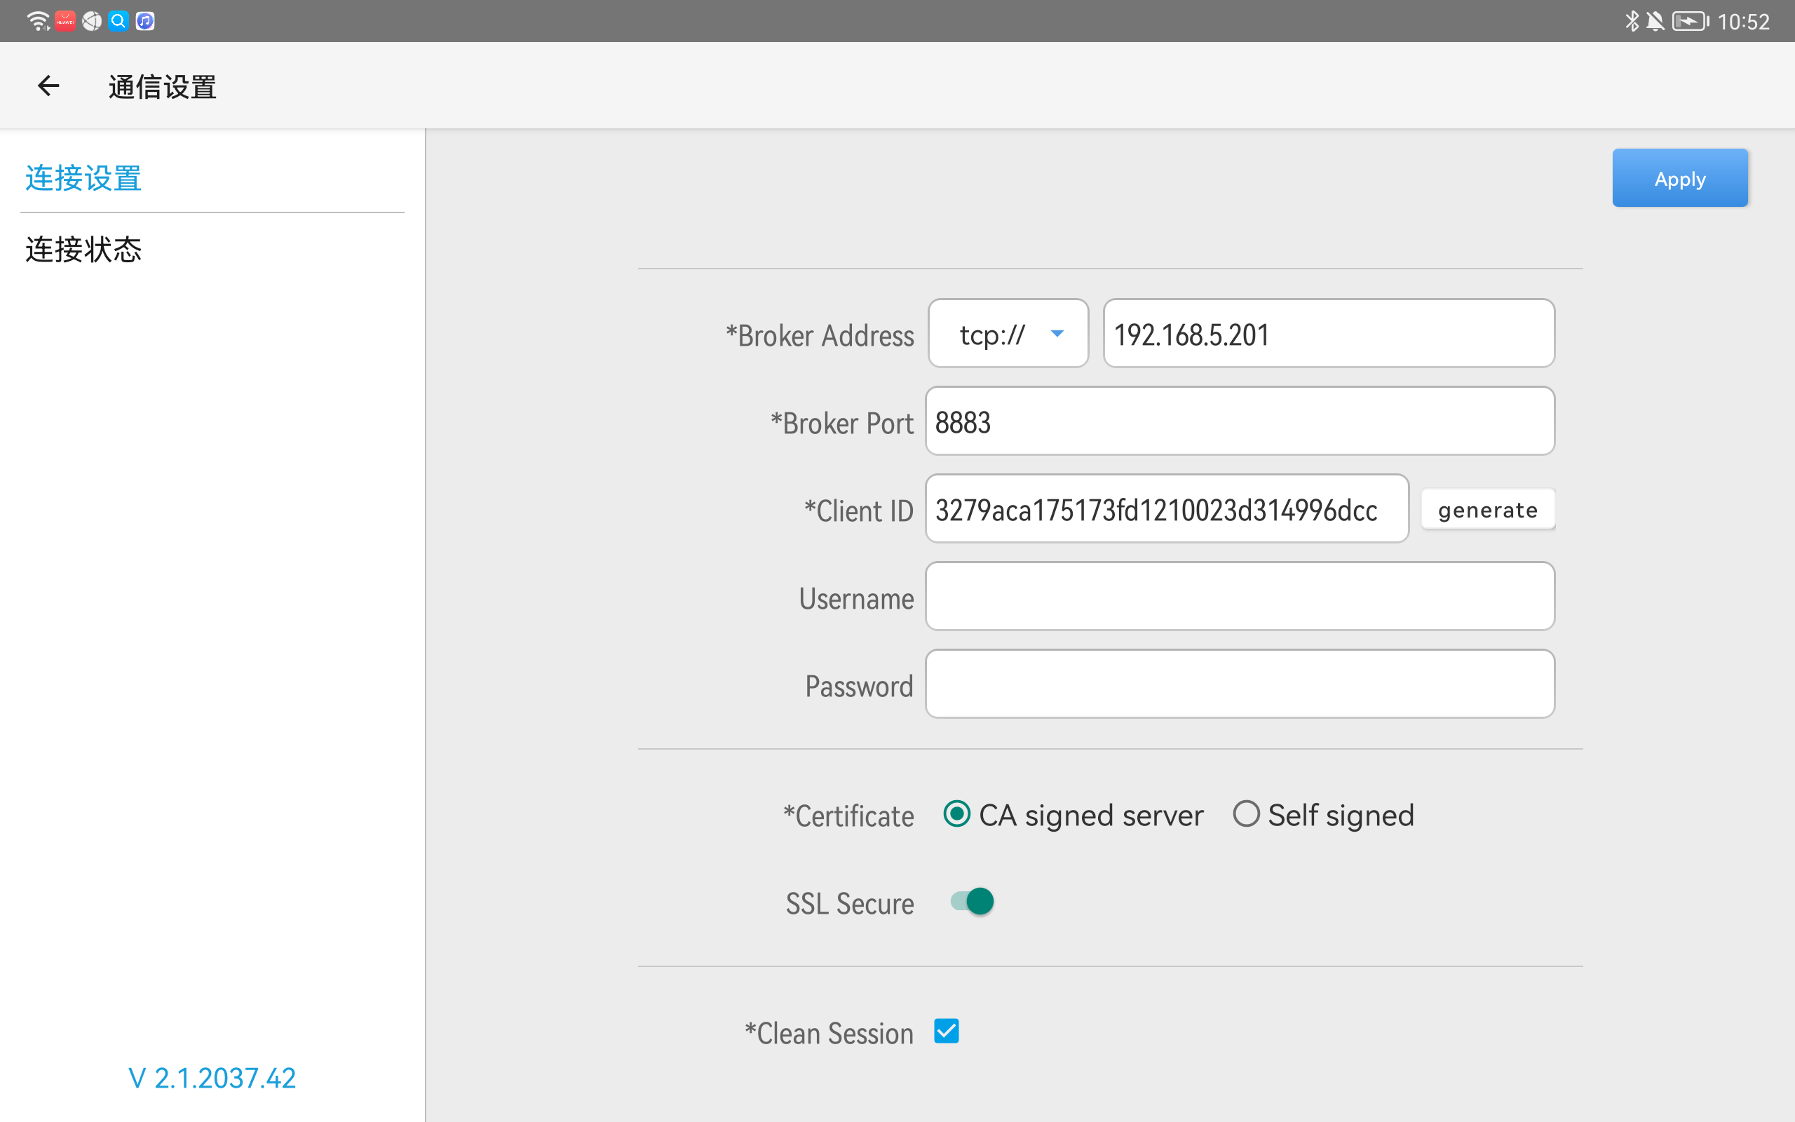The height and width of the screenshot is (1122, 1795).
Task: Tap the blue search app icon in status bar
Action: click(118, 21)
